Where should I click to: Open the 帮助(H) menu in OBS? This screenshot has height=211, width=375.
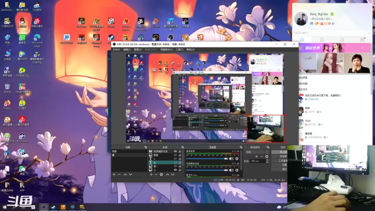pos(190,50)
